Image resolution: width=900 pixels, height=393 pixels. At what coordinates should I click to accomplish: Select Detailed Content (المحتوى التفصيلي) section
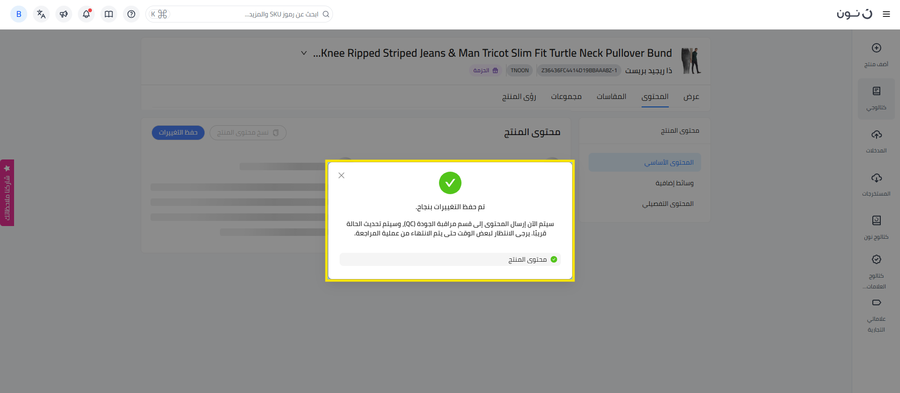coord(645,204)
